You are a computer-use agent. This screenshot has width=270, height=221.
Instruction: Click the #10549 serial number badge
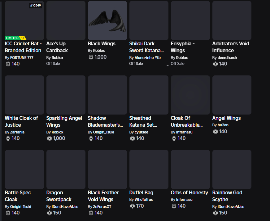tap(36, 6)
